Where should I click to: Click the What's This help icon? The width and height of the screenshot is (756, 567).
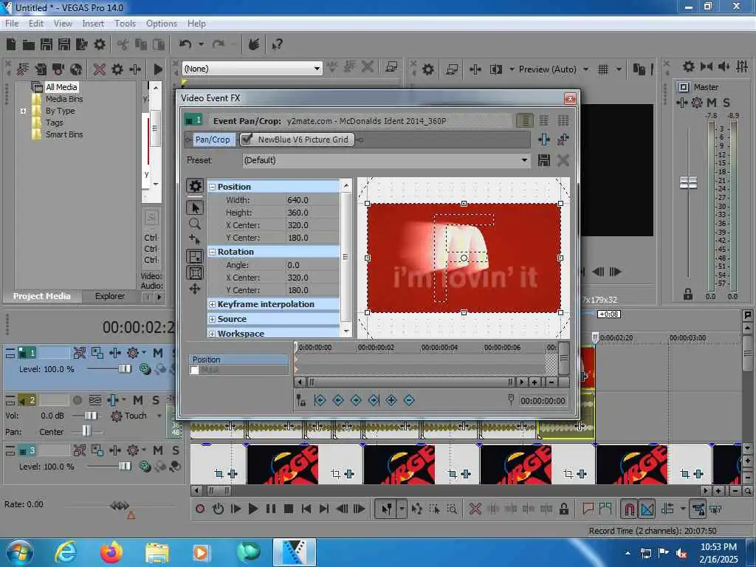[x=278, y=45]
